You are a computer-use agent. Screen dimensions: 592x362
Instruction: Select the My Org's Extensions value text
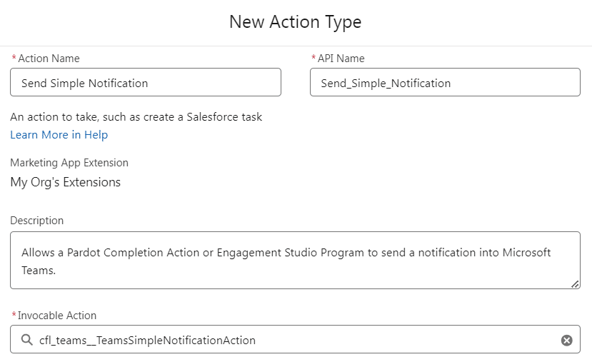tap(65, 182)
